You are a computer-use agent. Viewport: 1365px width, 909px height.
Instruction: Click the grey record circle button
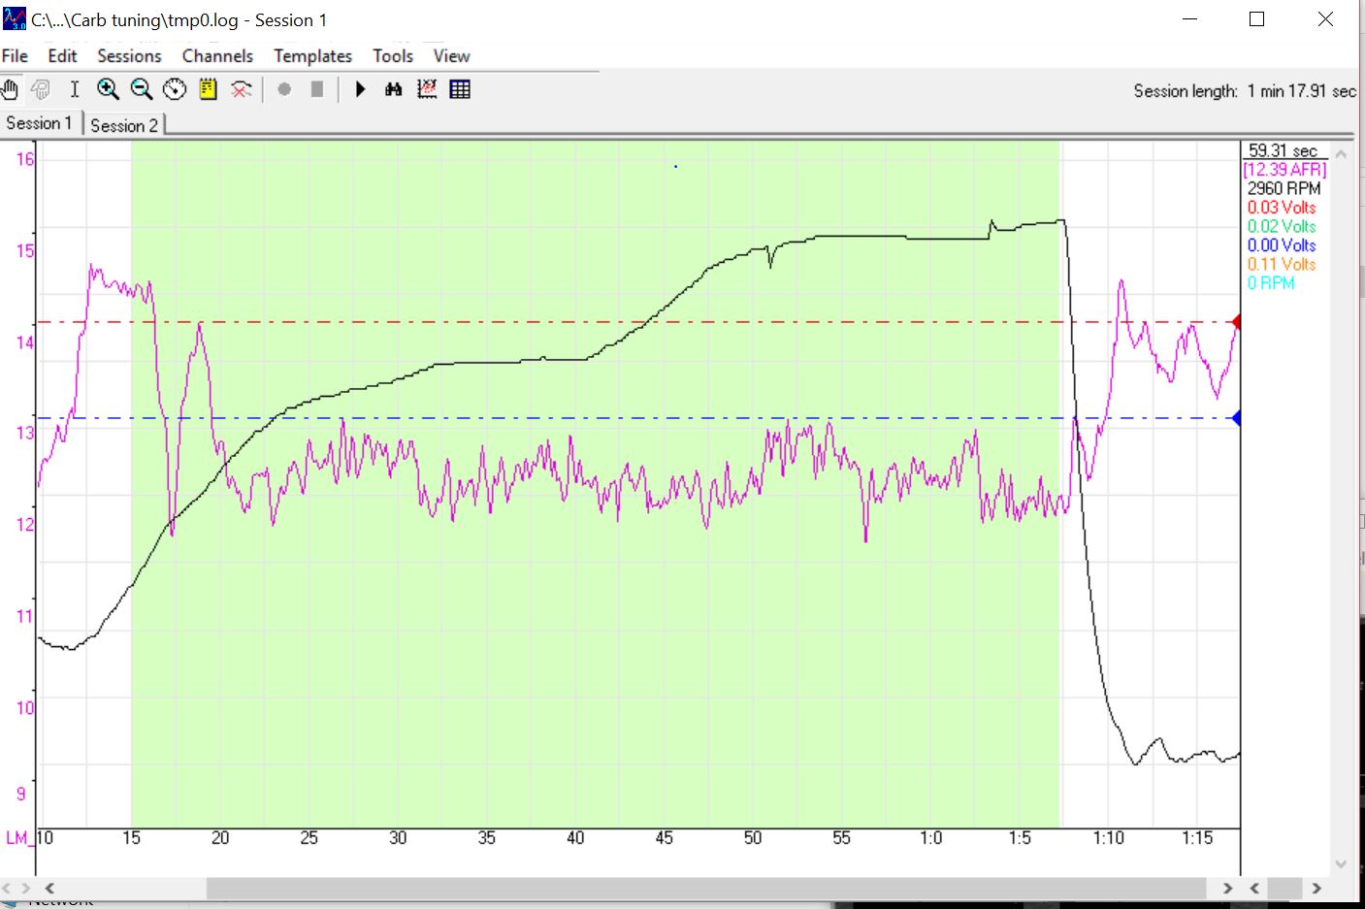(x=284, y=89)
